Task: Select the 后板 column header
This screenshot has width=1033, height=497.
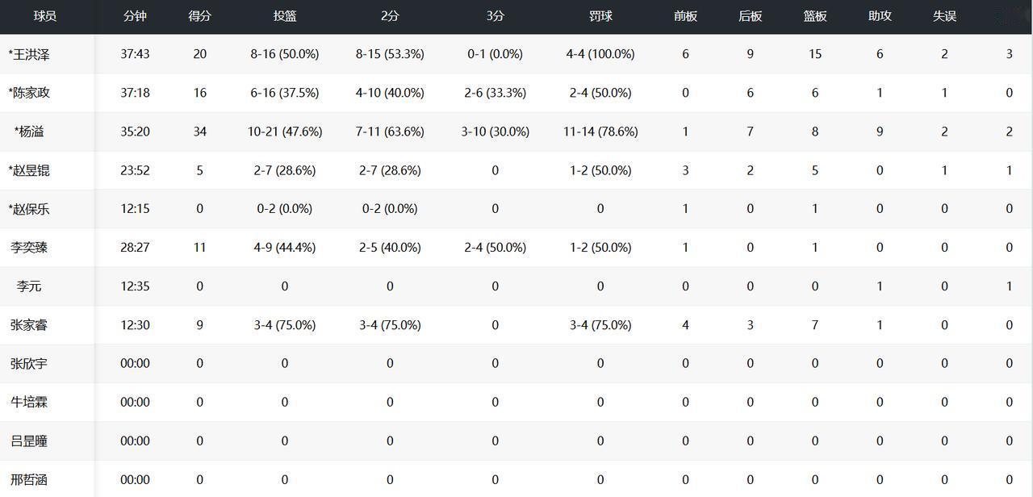Action: tap(750, 16)
